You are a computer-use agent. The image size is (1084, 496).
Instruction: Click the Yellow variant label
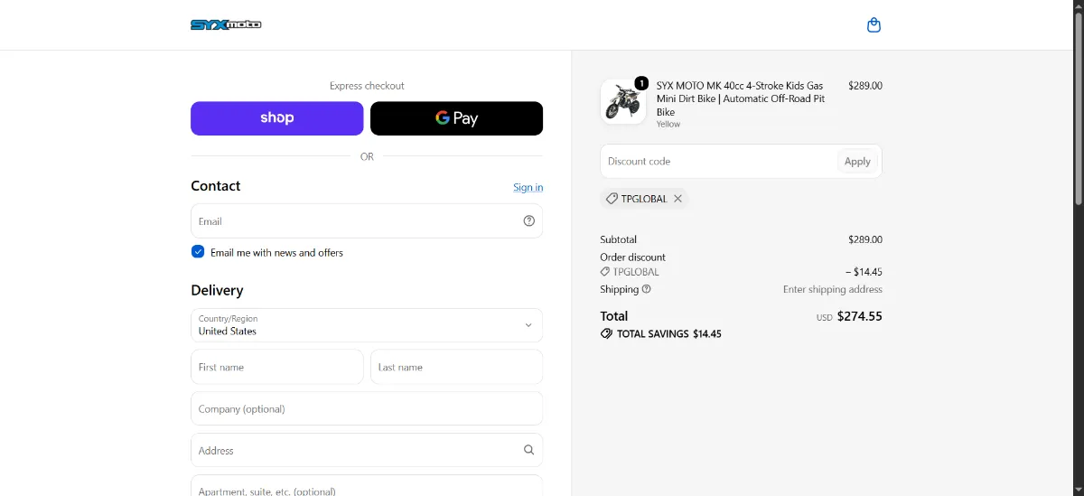click(x=668, y=125)
